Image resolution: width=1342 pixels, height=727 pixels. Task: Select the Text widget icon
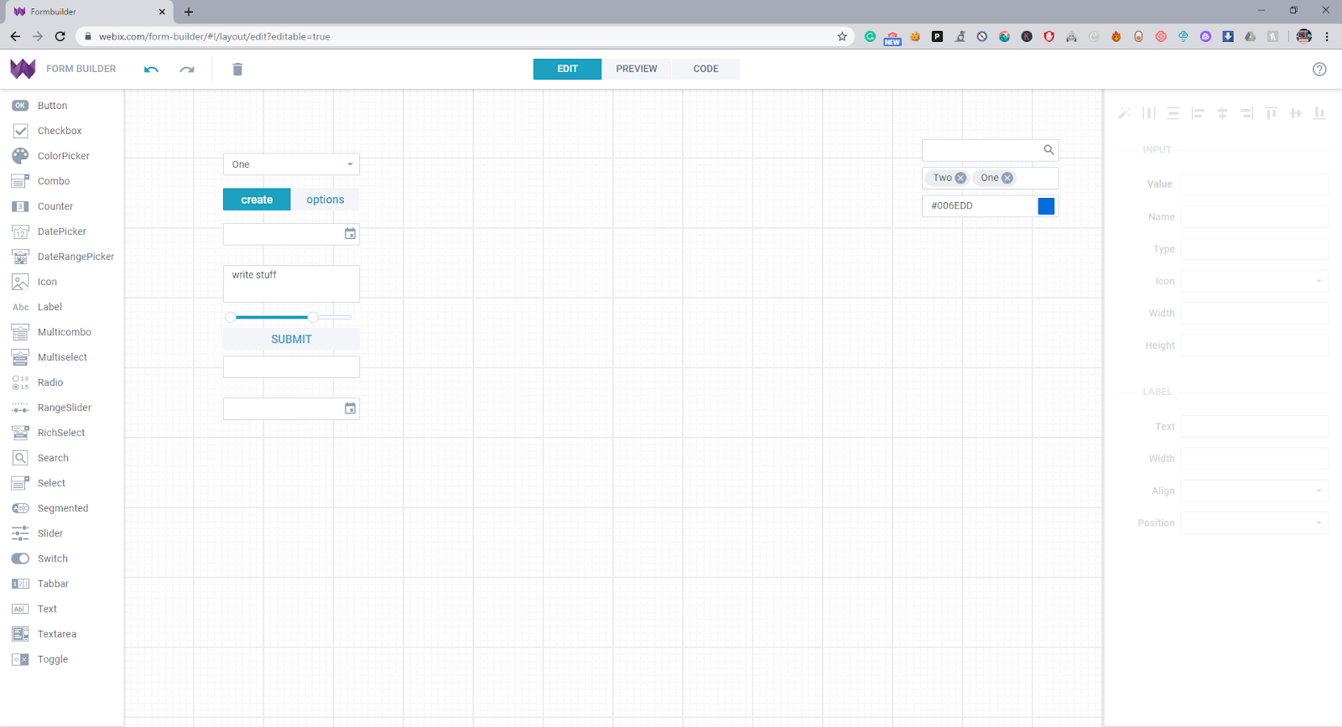click(x=20, y=609)
